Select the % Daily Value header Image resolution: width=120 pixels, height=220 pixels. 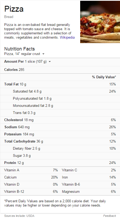tap(104, 77)
